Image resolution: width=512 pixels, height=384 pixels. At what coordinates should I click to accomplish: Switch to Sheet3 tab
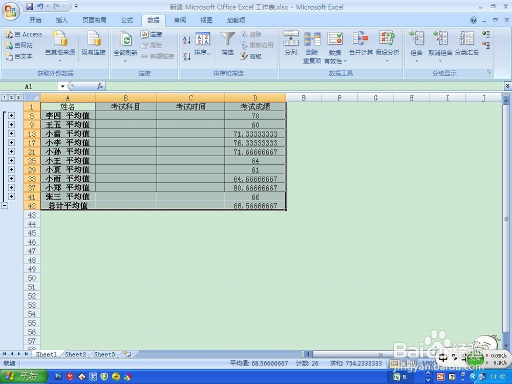point(104,354)
